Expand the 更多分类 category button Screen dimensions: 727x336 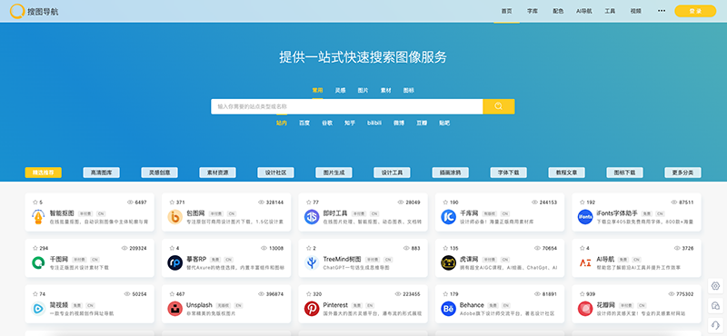tap(682, 173)
